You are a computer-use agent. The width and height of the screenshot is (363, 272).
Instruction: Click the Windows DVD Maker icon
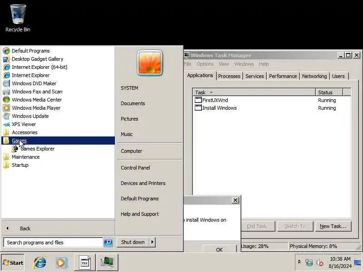click(x=6, y=83)
